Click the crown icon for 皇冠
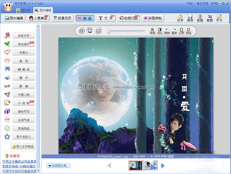 pyautogui.click(x=7, y=60)
